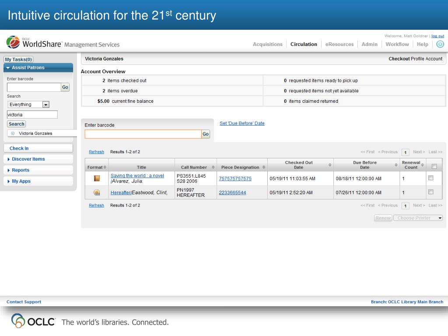This screenshot has height=336, width=448.
Task: Click the Renew button
Action: tap(383, 218)
